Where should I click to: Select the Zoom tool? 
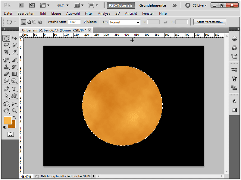14,110
